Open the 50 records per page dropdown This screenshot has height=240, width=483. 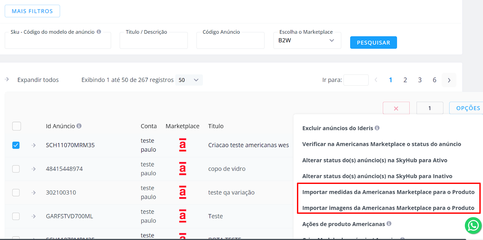pyautogui.click(x=189, y=80)
